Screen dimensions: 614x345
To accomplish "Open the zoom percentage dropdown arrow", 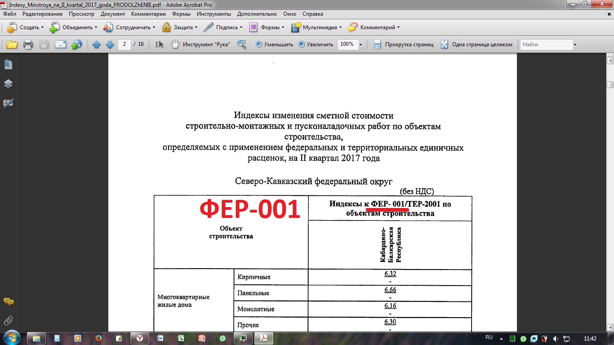I will point(360,44).
